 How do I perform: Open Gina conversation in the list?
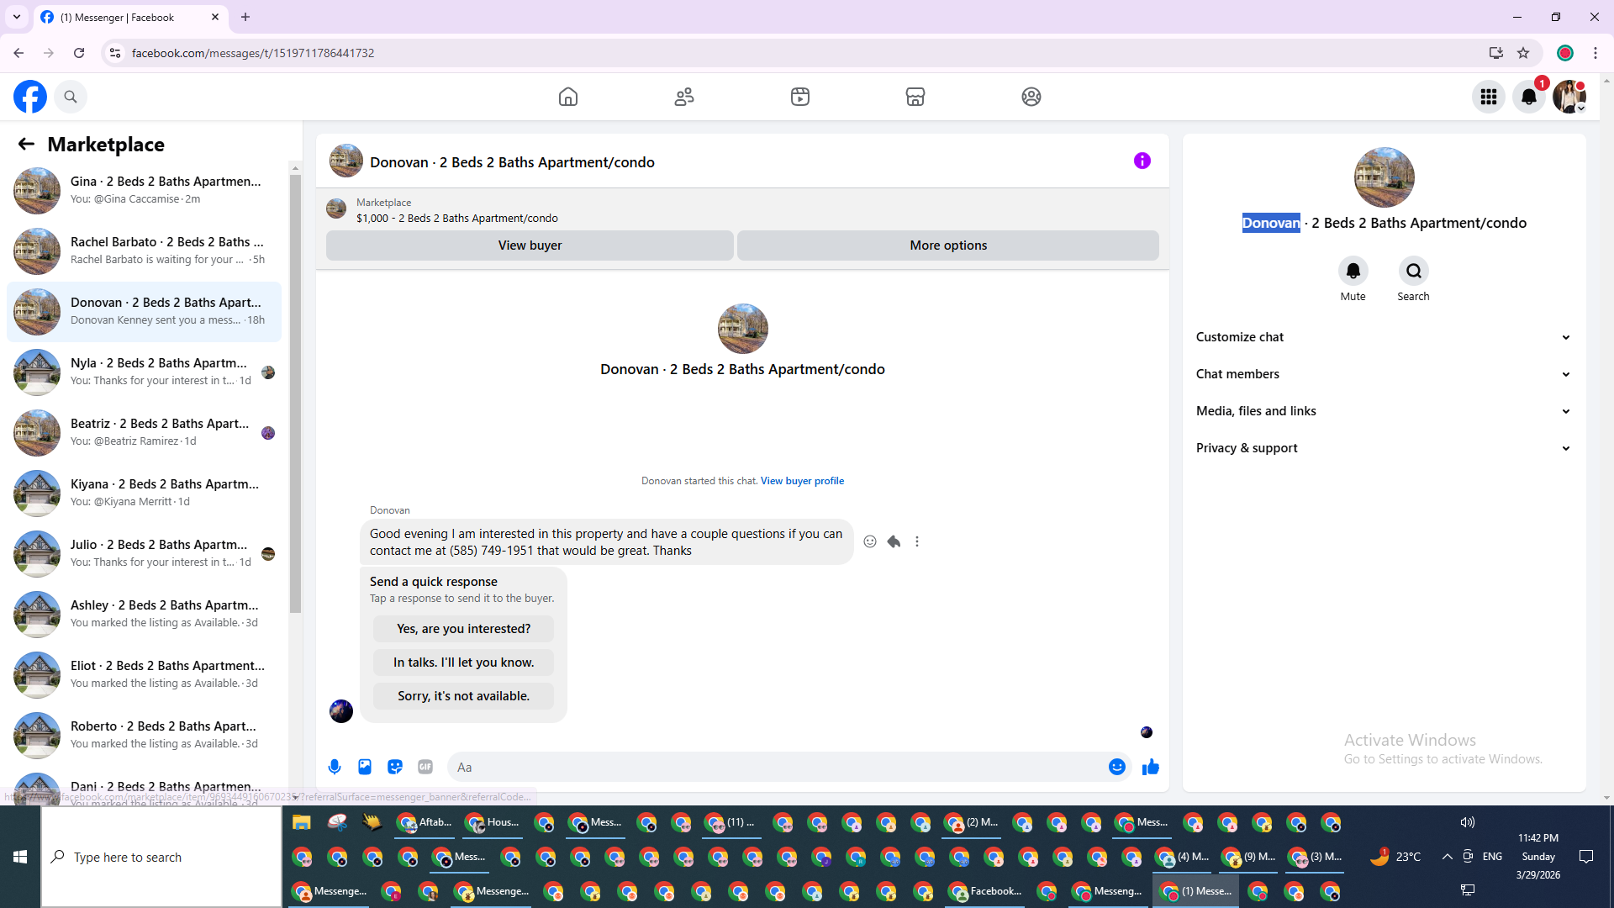click(144, 191)
